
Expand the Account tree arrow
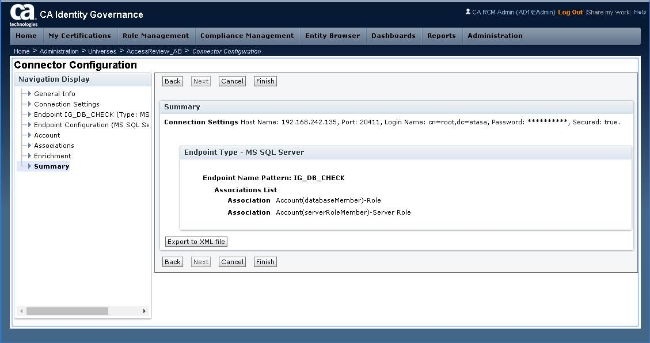29,135
